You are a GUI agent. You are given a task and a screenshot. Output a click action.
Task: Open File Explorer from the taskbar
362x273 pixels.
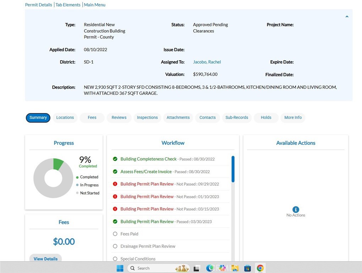tap(235, 268)
